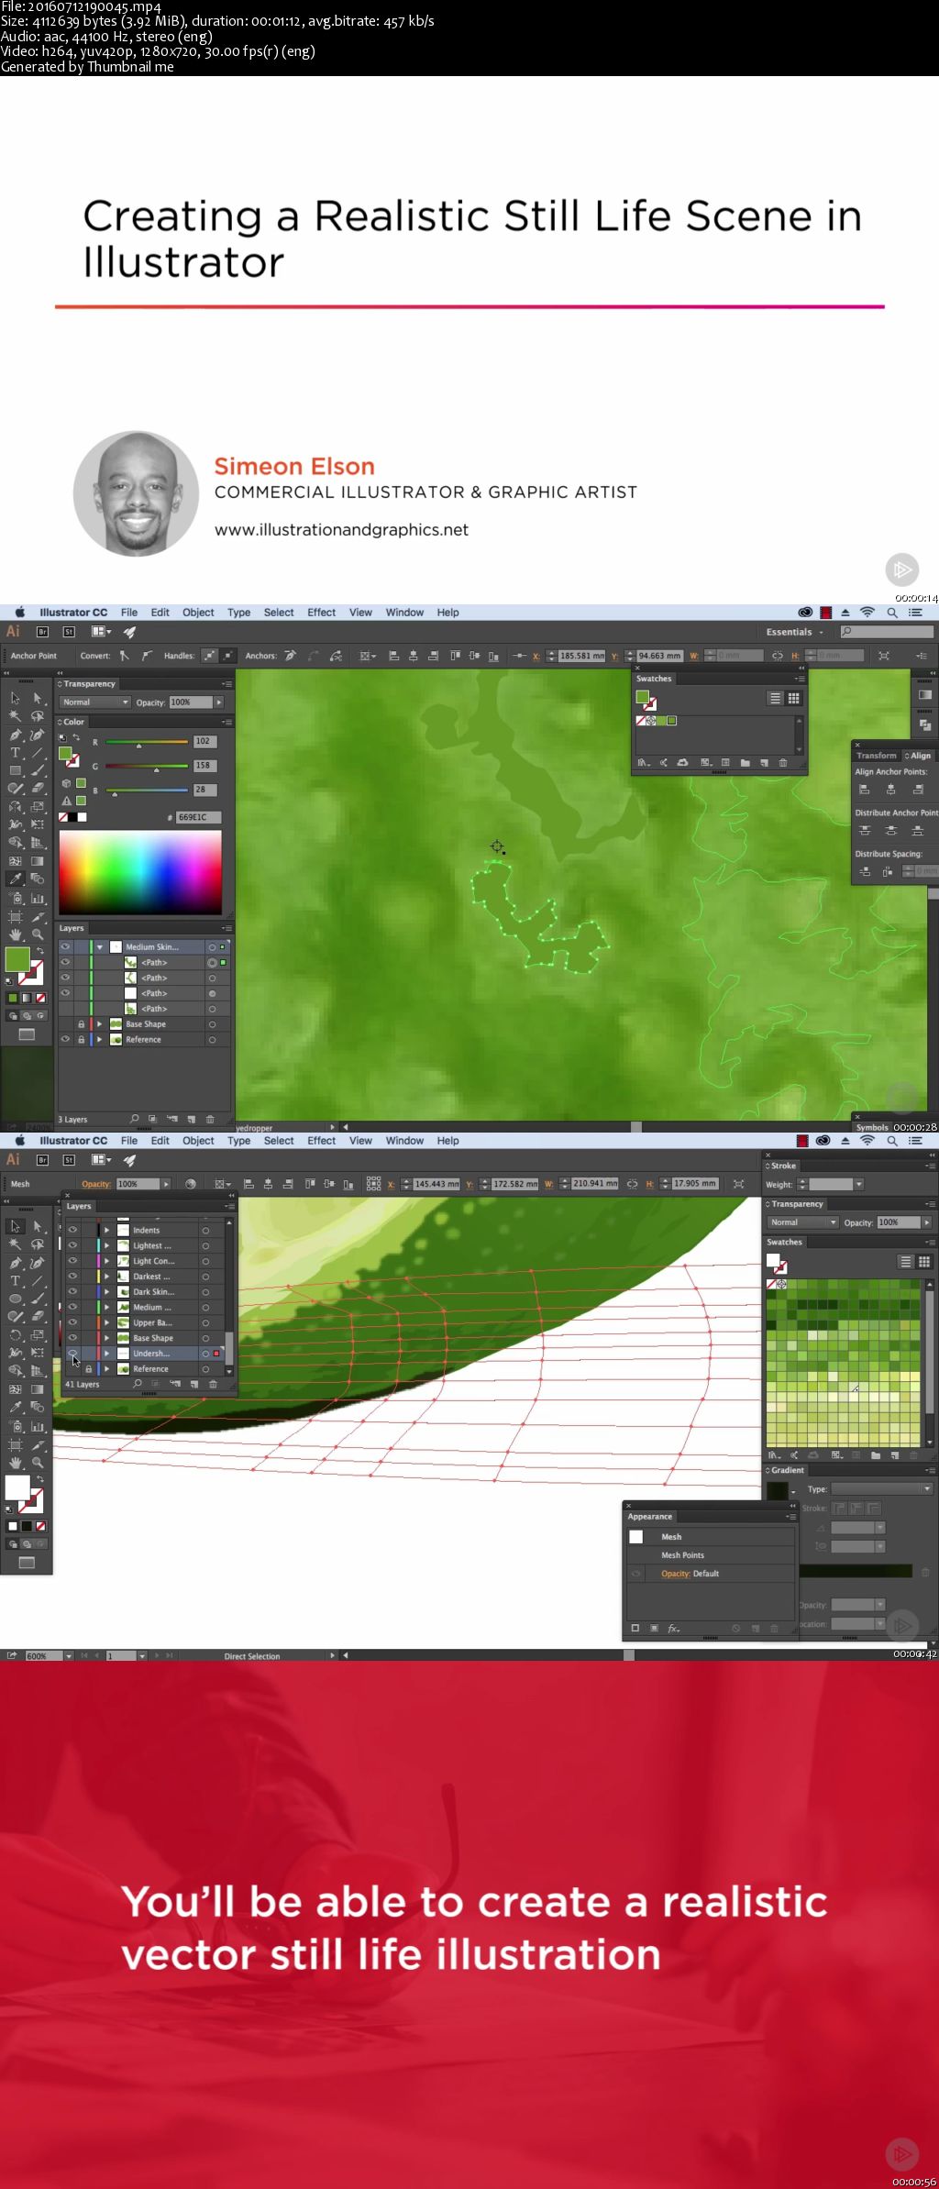Select Ellipse tool in the Mesh frame
This screenshot has height=2189, width=939.
(x=16, y=1299)
